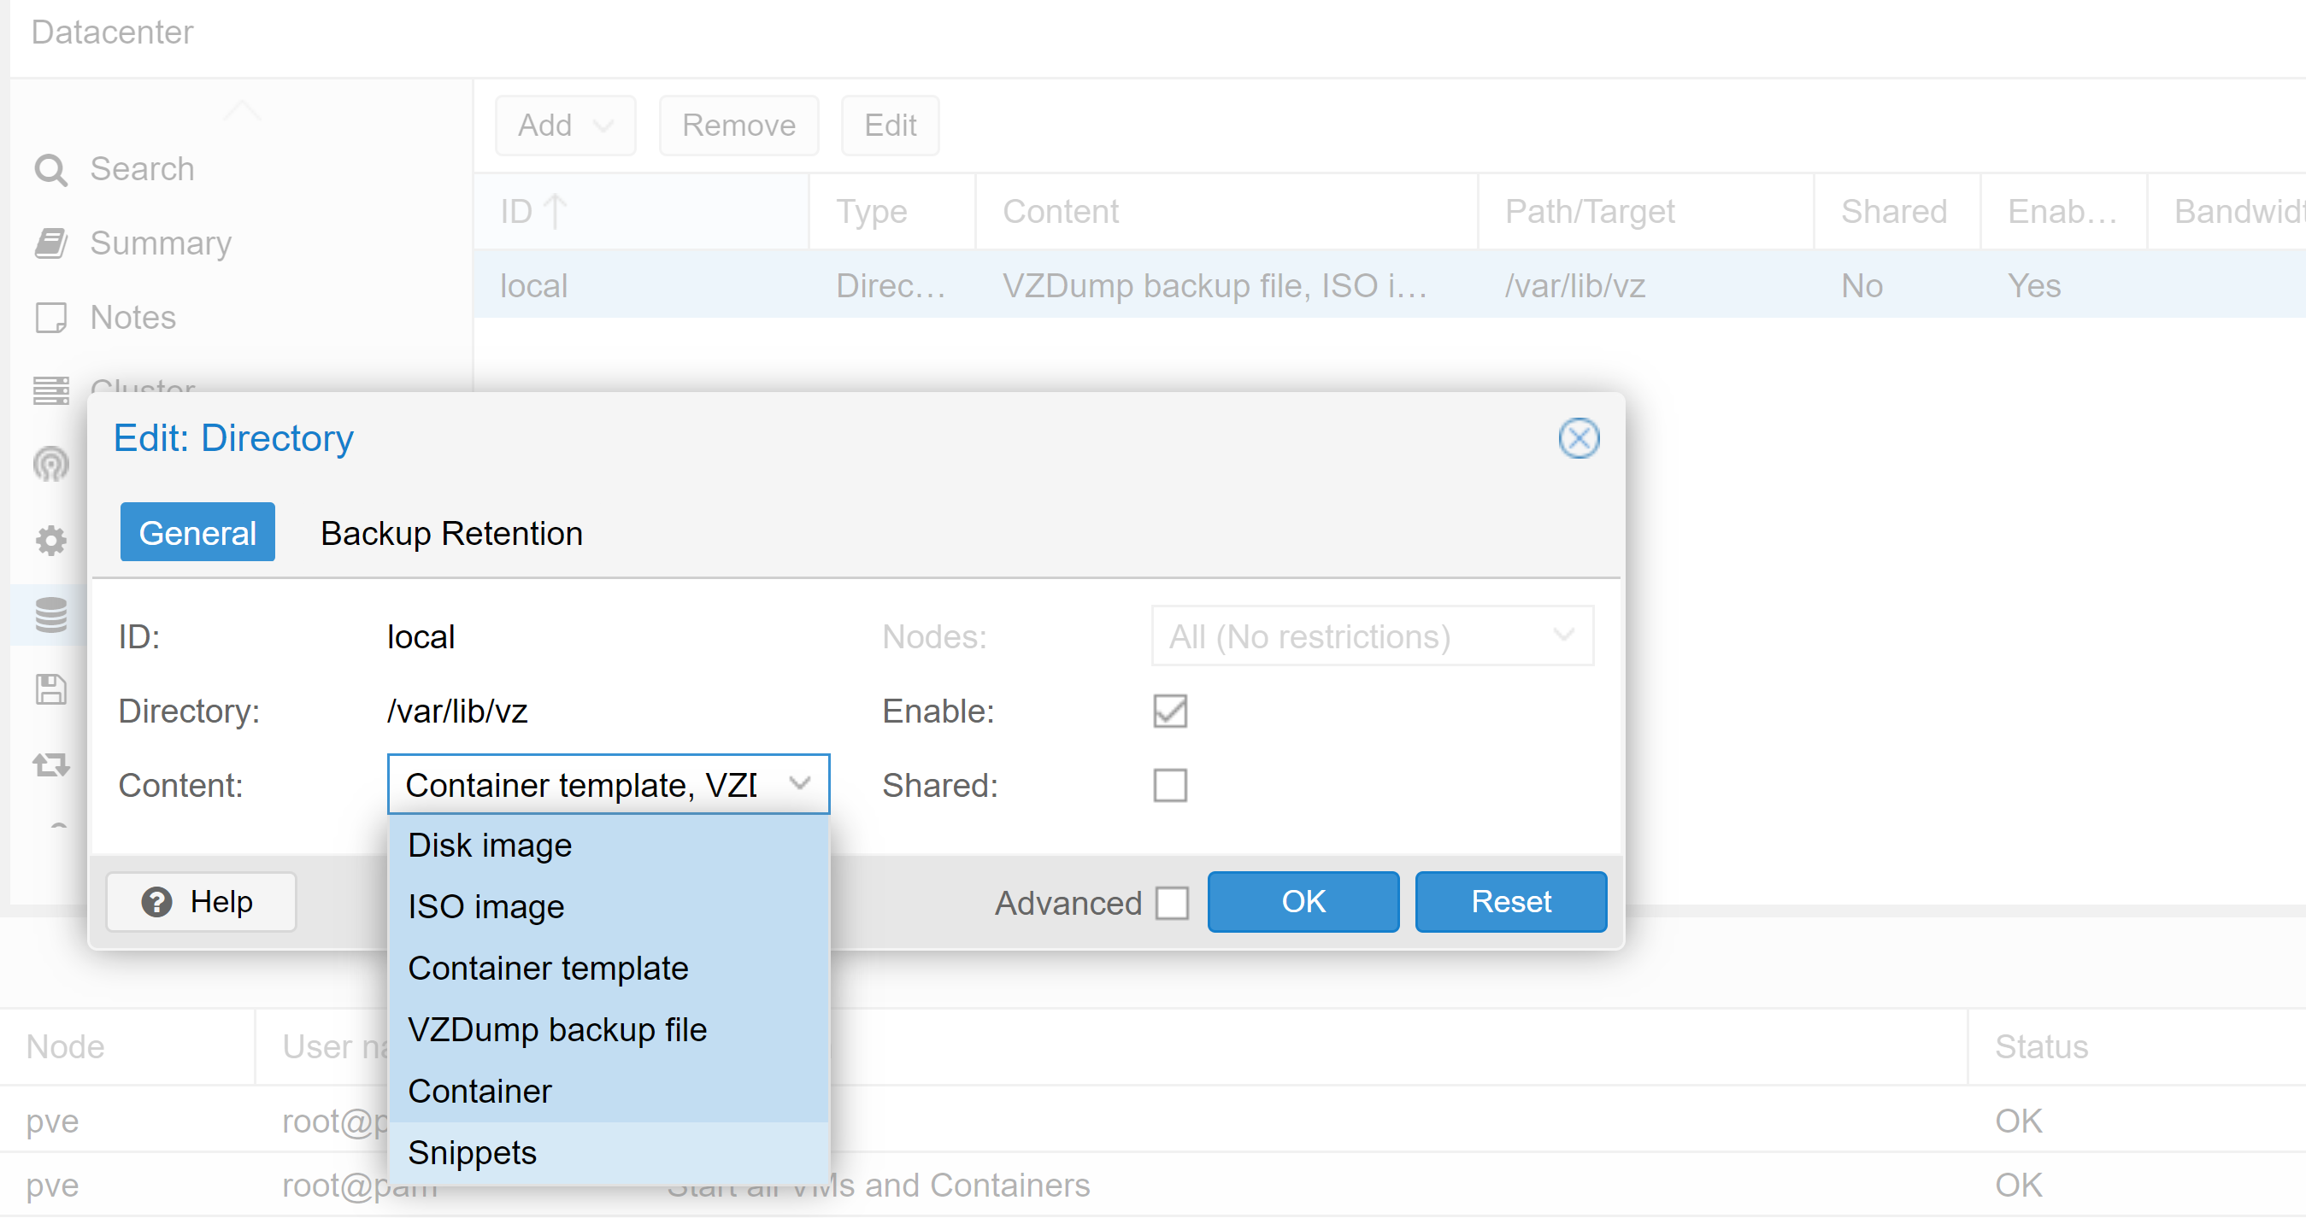
Task: Click the Search magnifier icon in sidebar
Action: (50, 169)
